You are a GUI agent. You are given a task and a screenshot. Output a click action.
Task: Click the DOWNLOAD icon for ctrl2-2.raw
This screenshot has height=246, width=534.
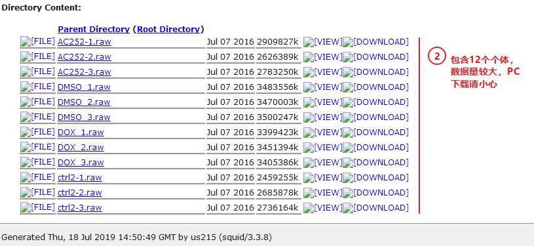click(375, 192)
